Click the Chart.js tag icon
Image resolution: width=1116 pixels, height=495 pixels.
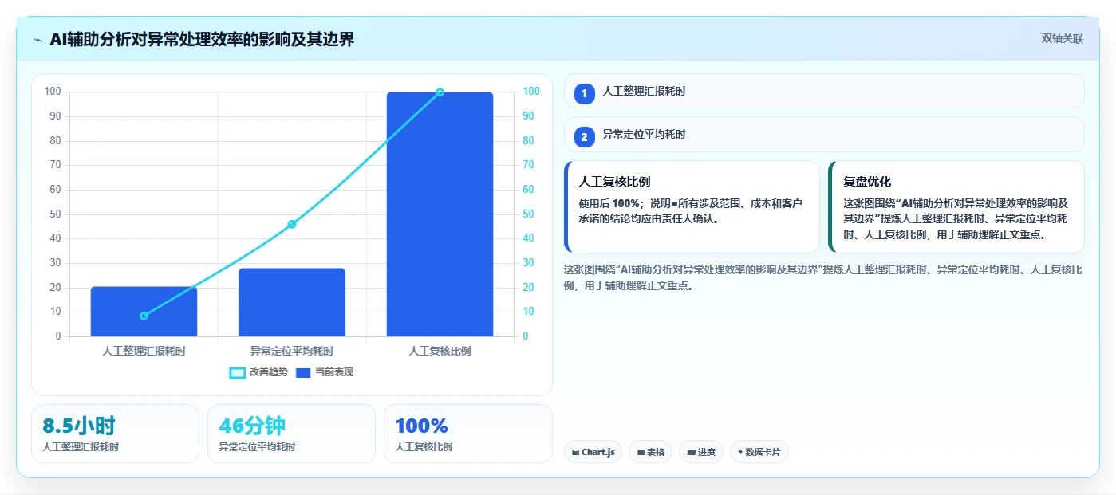(575, 452)
